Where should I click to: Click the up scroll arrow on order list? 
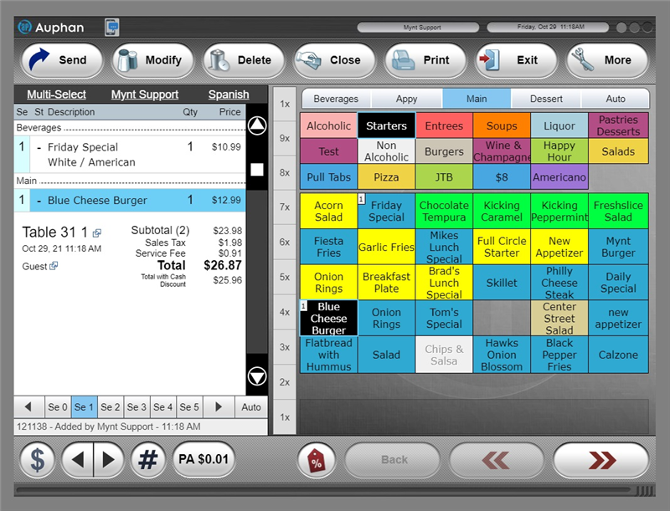coord(258,126)
